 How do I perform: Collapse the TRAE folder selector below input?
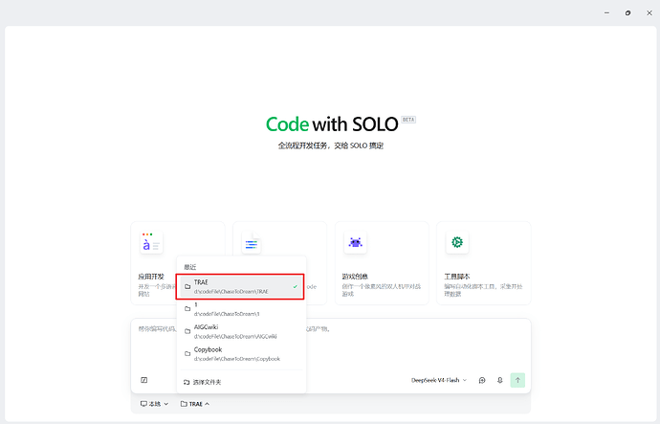(x=195, y=404)
